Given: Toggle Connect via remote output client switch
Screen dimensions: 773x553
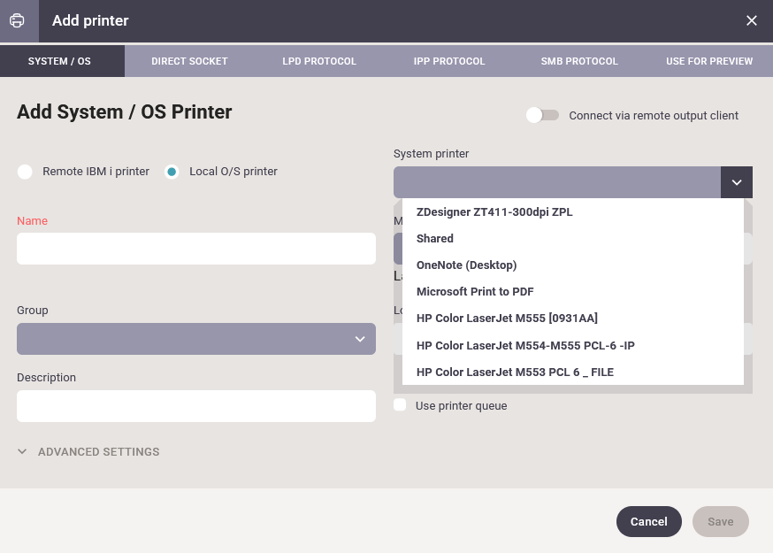Looking at the screenshot, I should pos(542,115).
